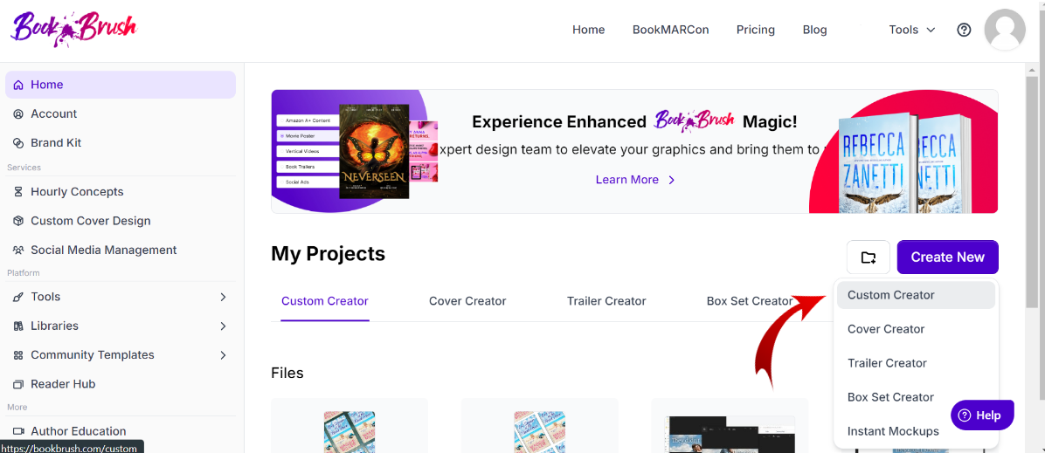The image size is (1045, 453).
Task: Switch to the Cover Creator projects tab
Action: pyautogui.click(x=467, y=301)
